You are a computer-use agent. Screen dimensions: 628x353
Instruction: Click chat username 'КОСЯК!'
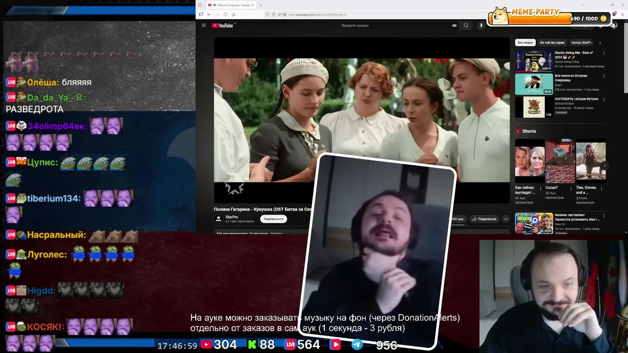point(46,327)
